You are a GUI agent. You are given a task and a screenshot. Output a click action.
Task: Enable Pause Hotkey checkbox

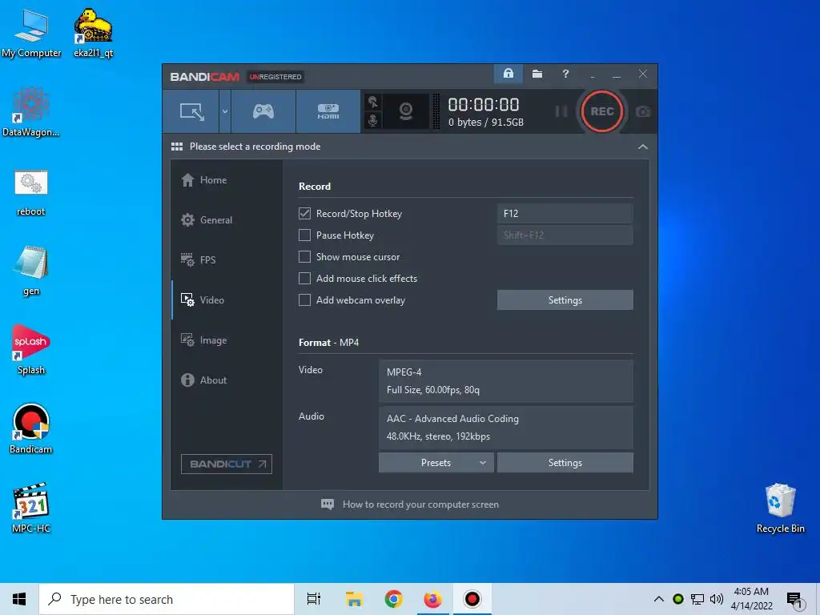pyautogui.click(x=304, y=235)
